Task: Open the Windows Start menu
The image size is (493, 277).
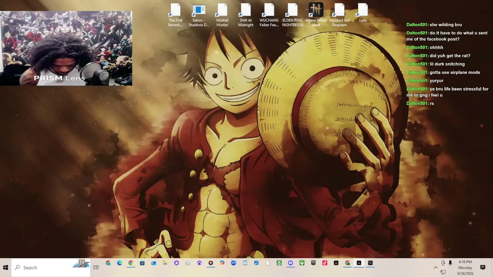Action: (x=6, y=268)
